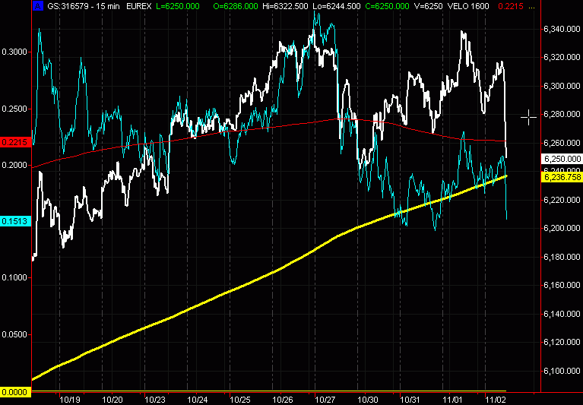The height and width of the screenshot is (405, 583).
Task: Click the Hi=6322.500 high value
Action: pos(286,6)
